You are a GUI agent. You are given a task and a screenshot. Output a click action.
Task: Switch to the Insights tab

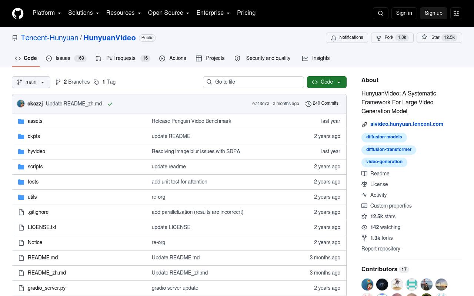pyautogui.click(x=316, y=58)
